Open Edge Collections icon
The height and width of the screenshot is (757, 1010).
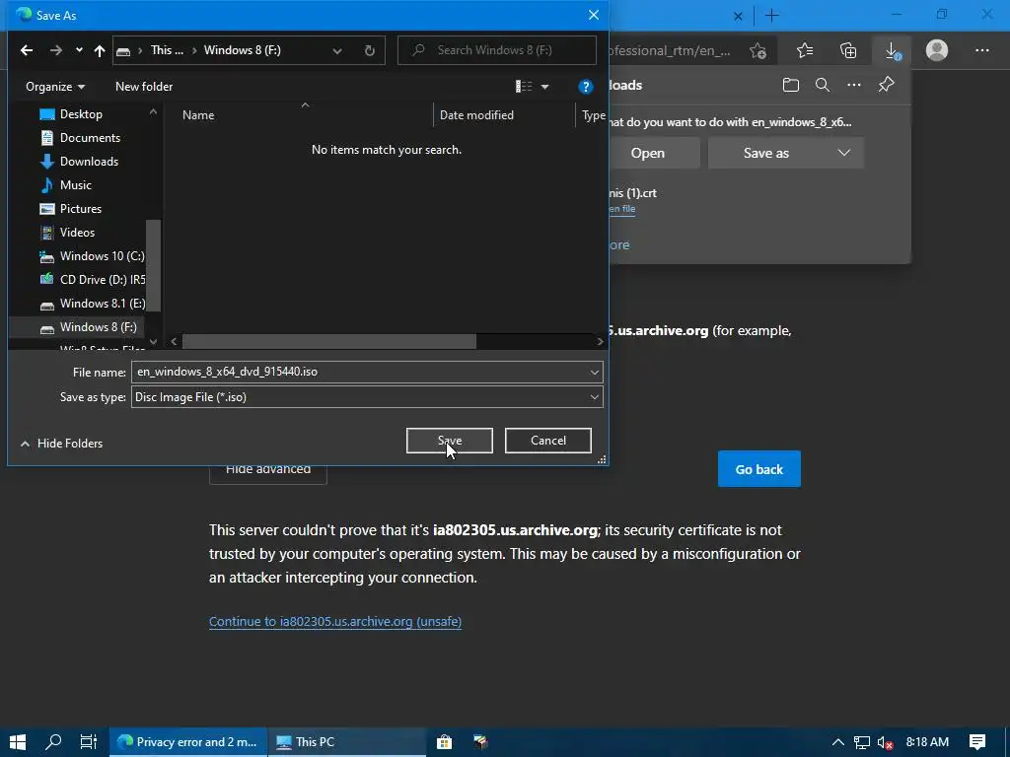click(x=848, y=50)
